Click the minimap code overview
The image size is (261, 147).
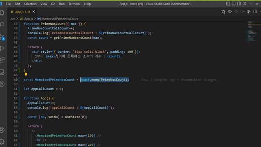pos(253,32)
